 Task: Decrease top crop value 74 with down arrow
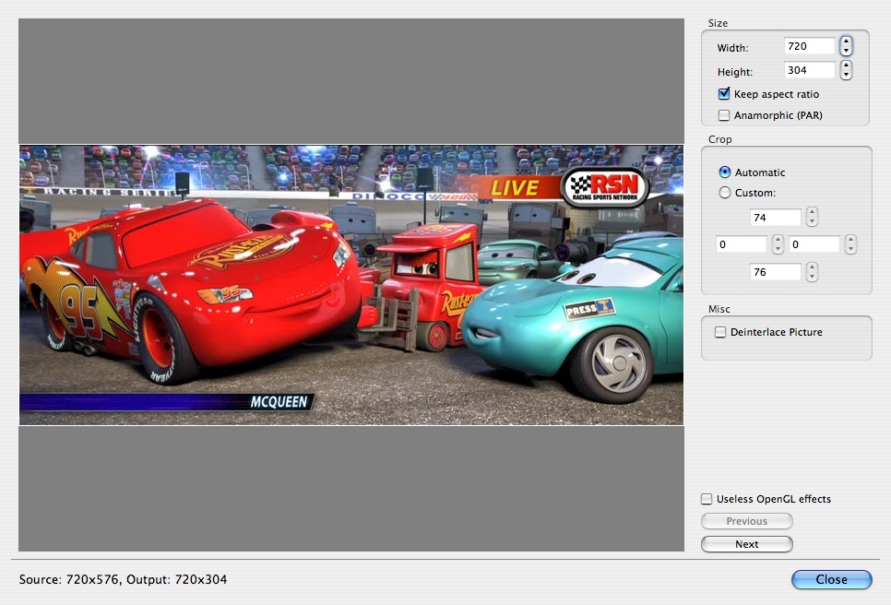(812, 222)
